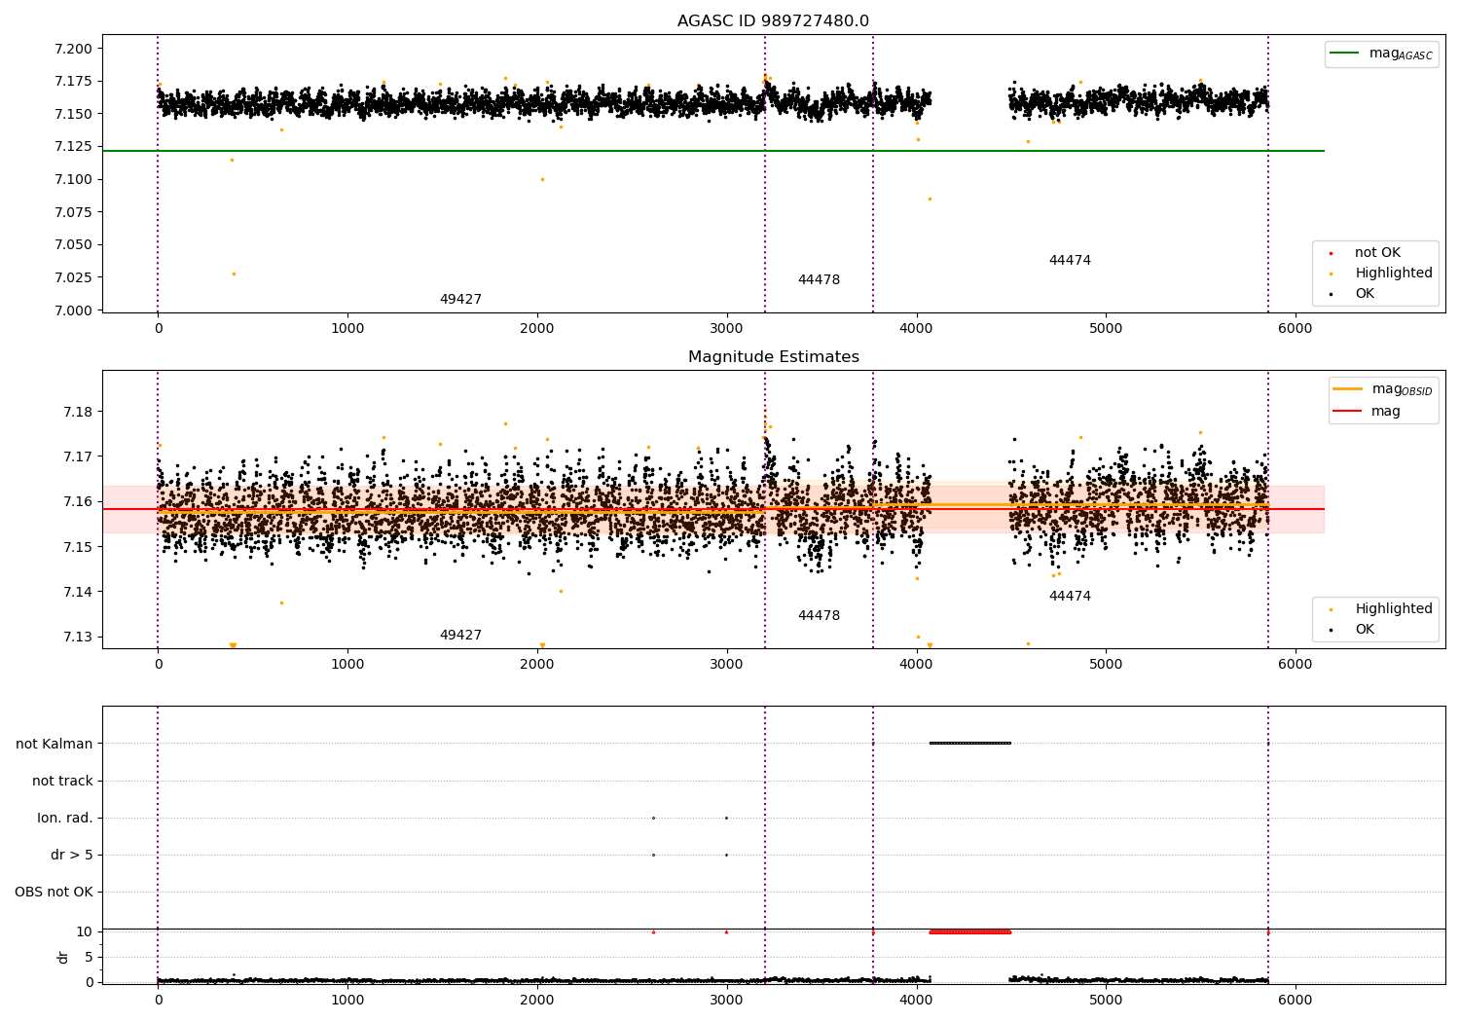Click the 44474 obsid label in top plot

coord(1070,261)
